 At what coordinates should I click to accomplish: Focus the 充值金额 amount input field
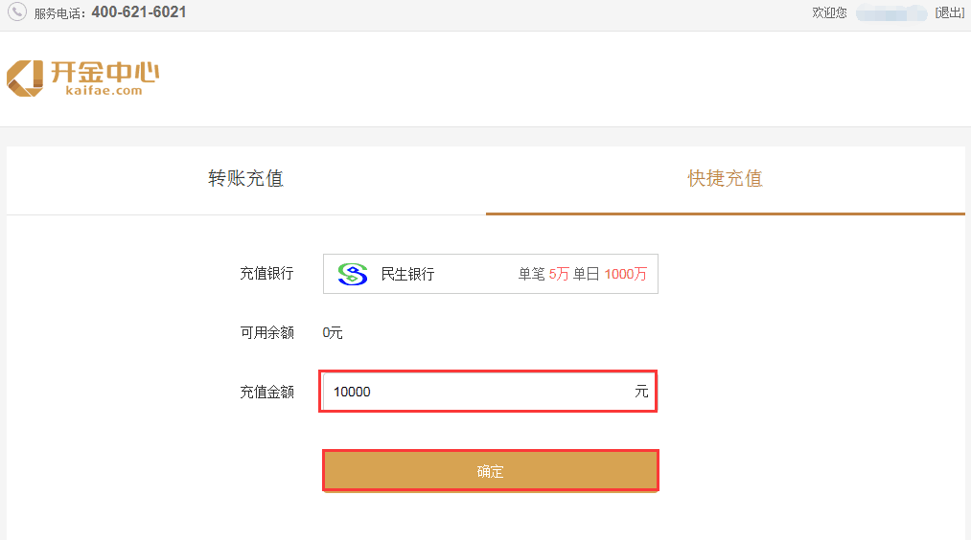tap(488, 392)
